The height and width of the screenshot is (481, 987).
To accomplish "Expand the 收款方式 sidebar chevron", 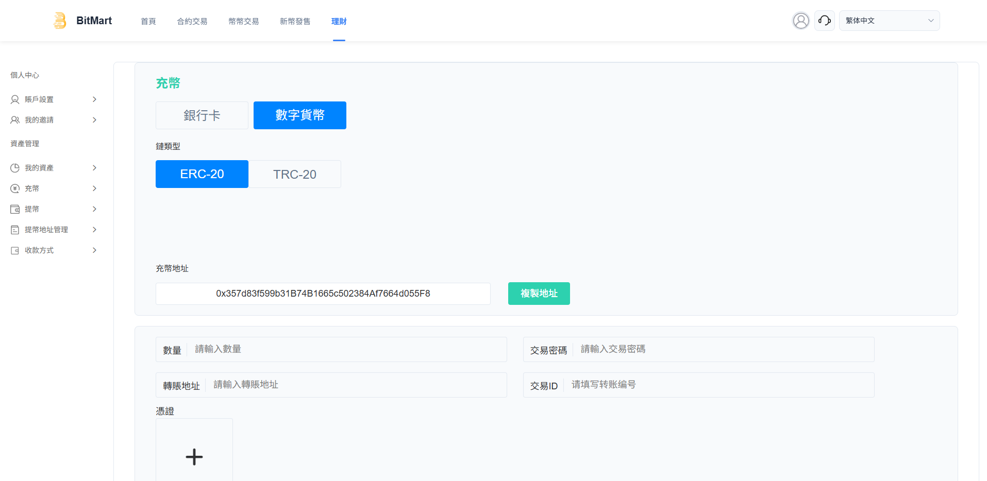I will tap(94, 250).
